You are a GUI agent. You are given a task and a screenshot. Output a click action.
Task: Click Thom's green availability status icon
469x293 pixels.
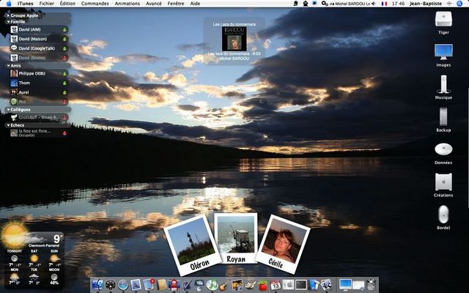click(64, 83)
